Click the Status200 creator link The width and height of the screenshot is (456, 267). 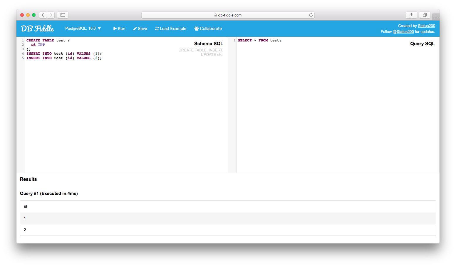coord(426,26)
